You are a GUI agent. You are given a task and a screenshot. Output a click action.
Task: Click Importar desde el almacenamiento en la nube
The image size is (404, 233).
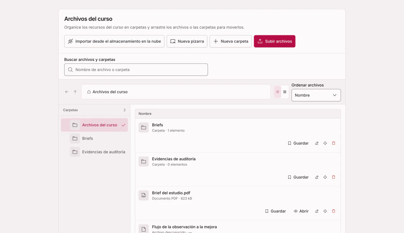pyautogui.click(x=114, y=41)
